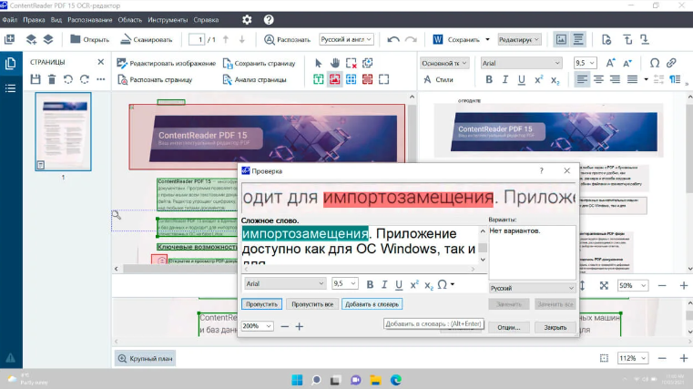
Task: Zoom in with plus in dialog
Action: click(x=300, y=326)
